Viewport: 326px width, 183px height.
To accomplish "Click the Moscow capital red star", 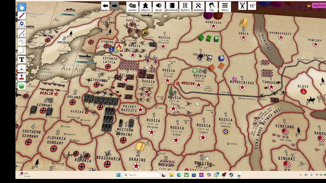I will coord(178,83).
